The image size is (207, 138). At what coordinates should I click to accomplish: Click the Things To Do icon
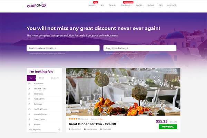click(29, 119)
